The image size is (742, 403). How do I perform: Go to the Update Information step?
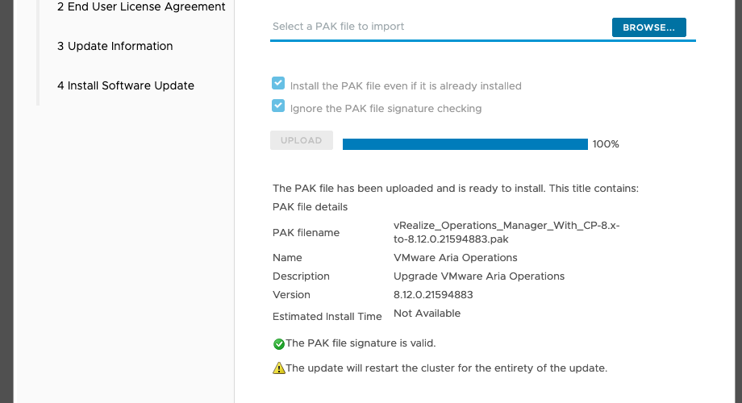coord(115,46)
